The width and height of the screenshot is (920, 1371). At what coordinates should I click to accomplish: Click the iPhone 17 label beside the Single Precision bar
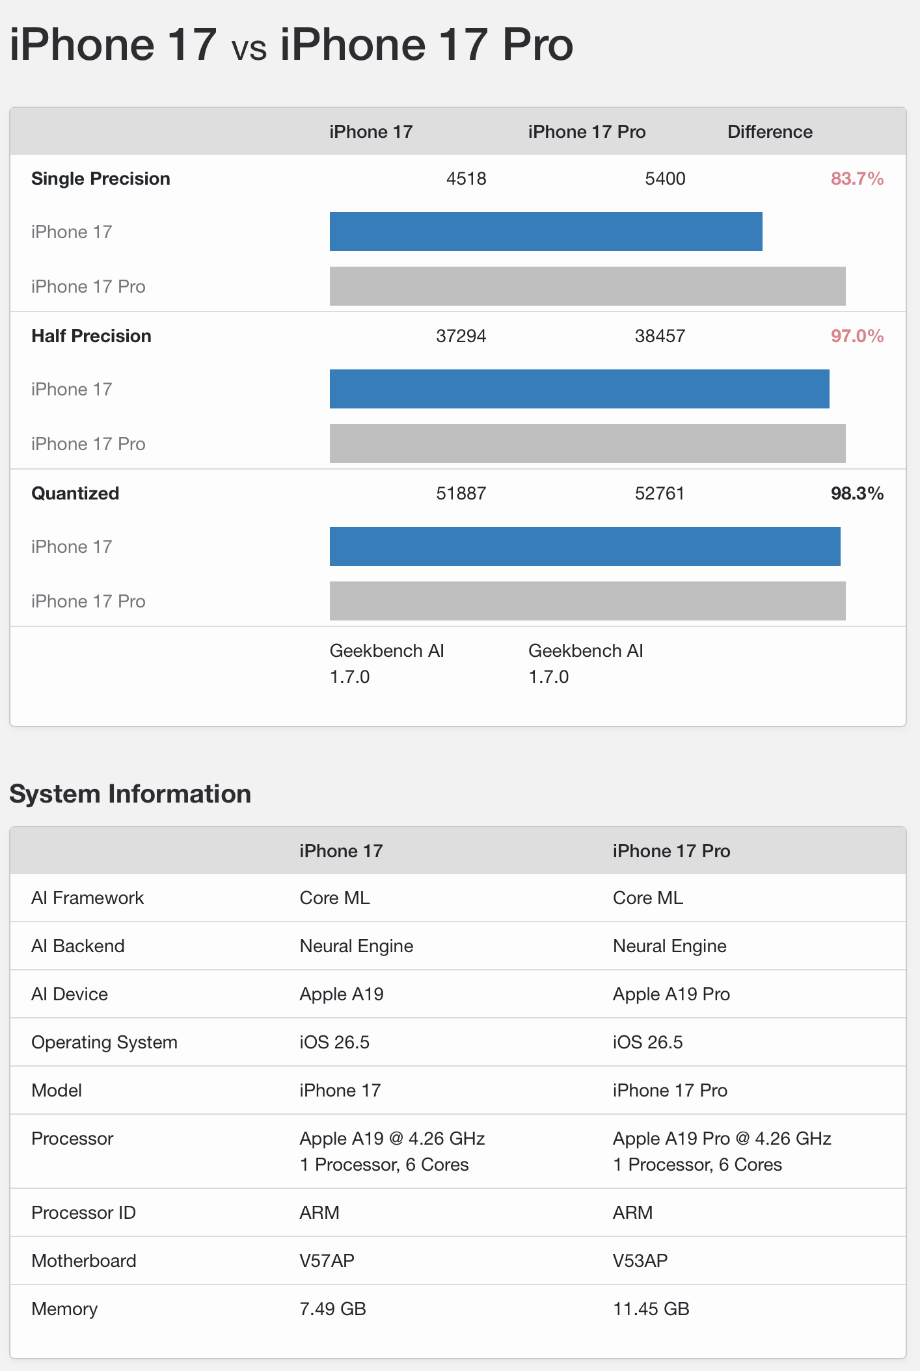[x=72, y=232]
